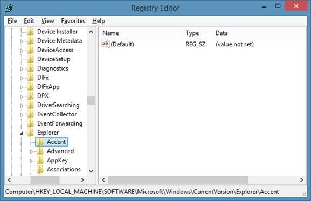Click the registry path in the status bar
Viewport: 311px width, 201px height.
point(142,192)
